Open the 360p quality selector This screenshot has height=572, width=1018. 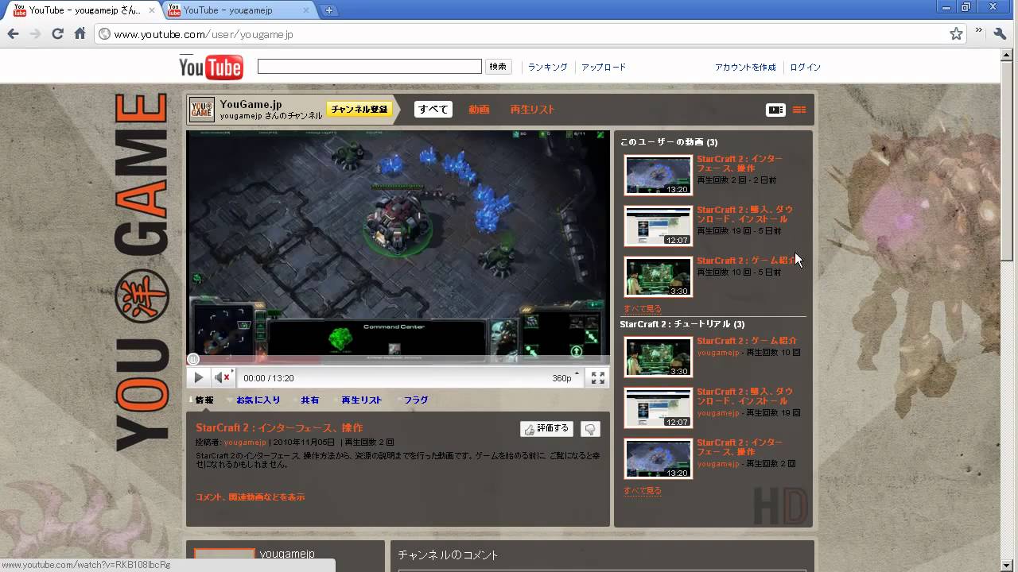click(566, 378)
